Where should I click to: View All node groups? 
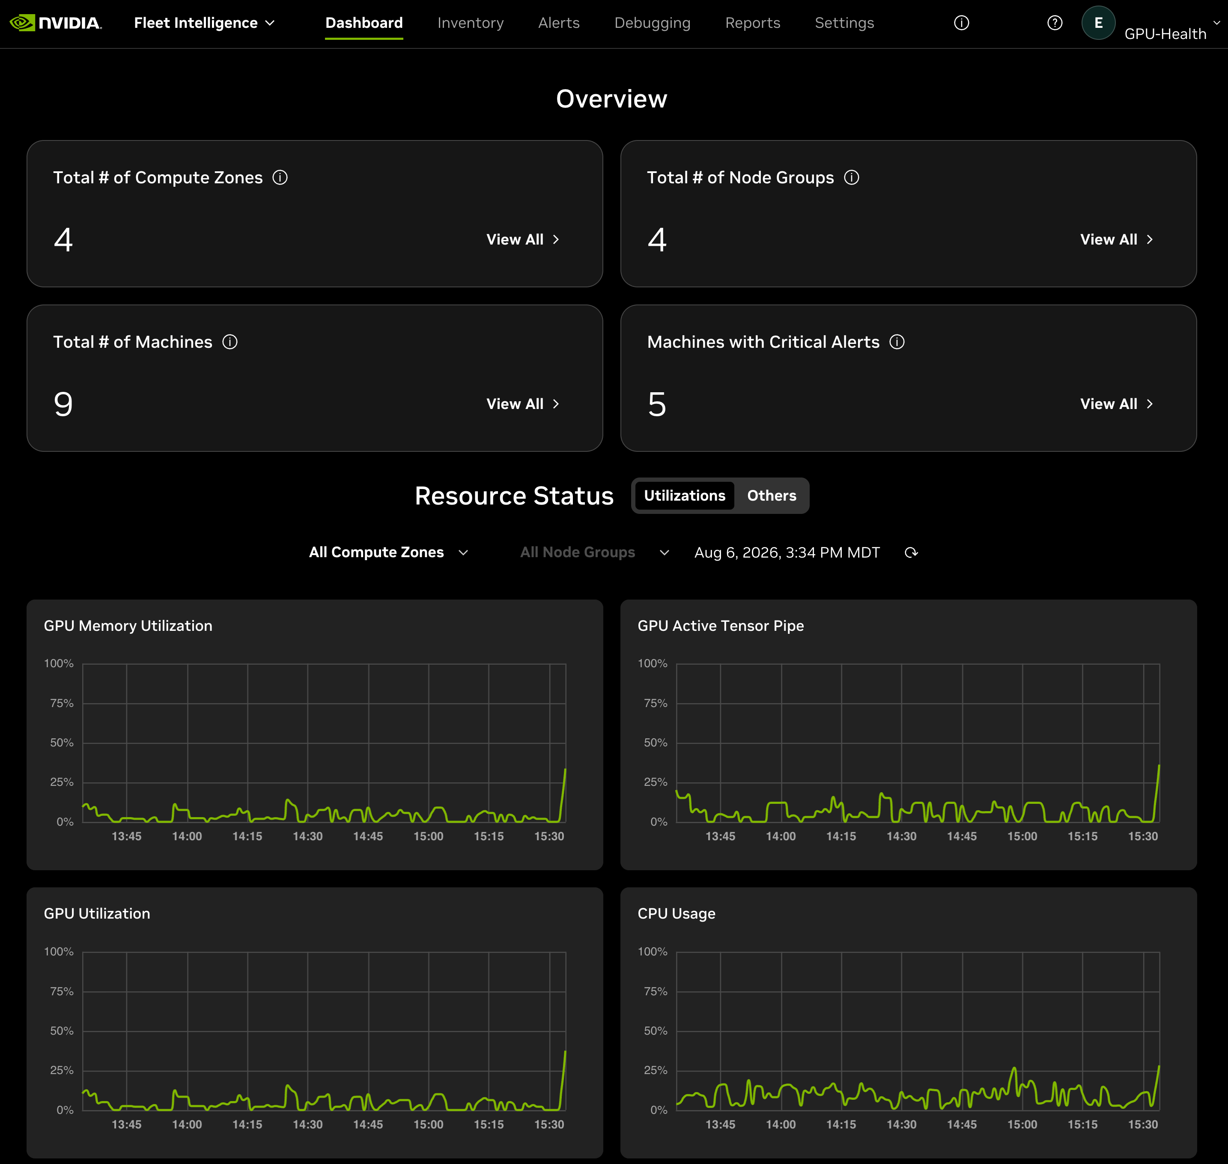coord(1116,239)
